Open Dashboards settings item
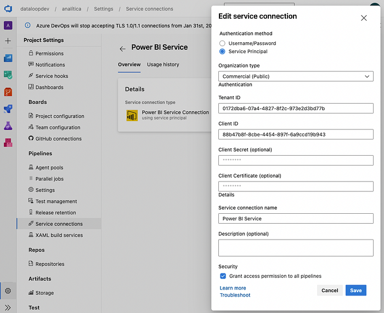The height and width of the screenshot is (313, 384). pos(49,87)
